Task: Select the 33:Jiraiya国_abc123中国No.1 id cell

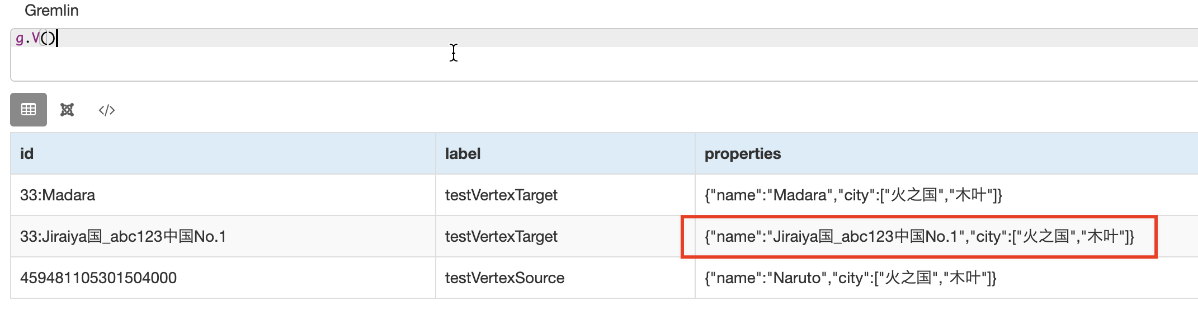Action: pyautogui.click(x=123, y=237)
